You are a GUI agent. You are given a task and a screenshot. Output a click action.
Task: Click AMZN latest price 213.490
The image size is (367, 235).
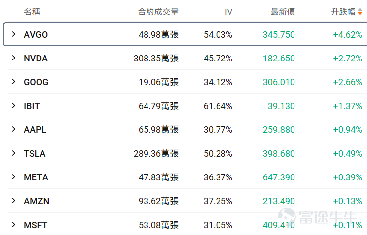[x=279, y=202]
